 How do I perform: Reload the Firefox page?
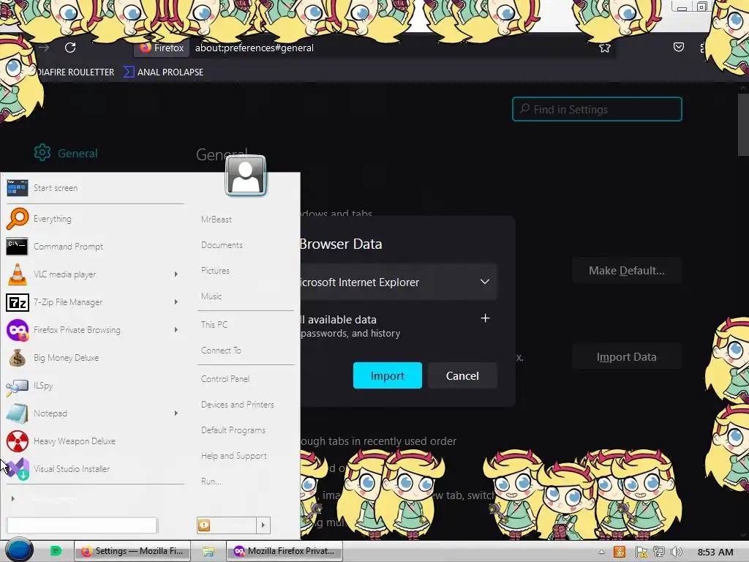pos(70,48)
